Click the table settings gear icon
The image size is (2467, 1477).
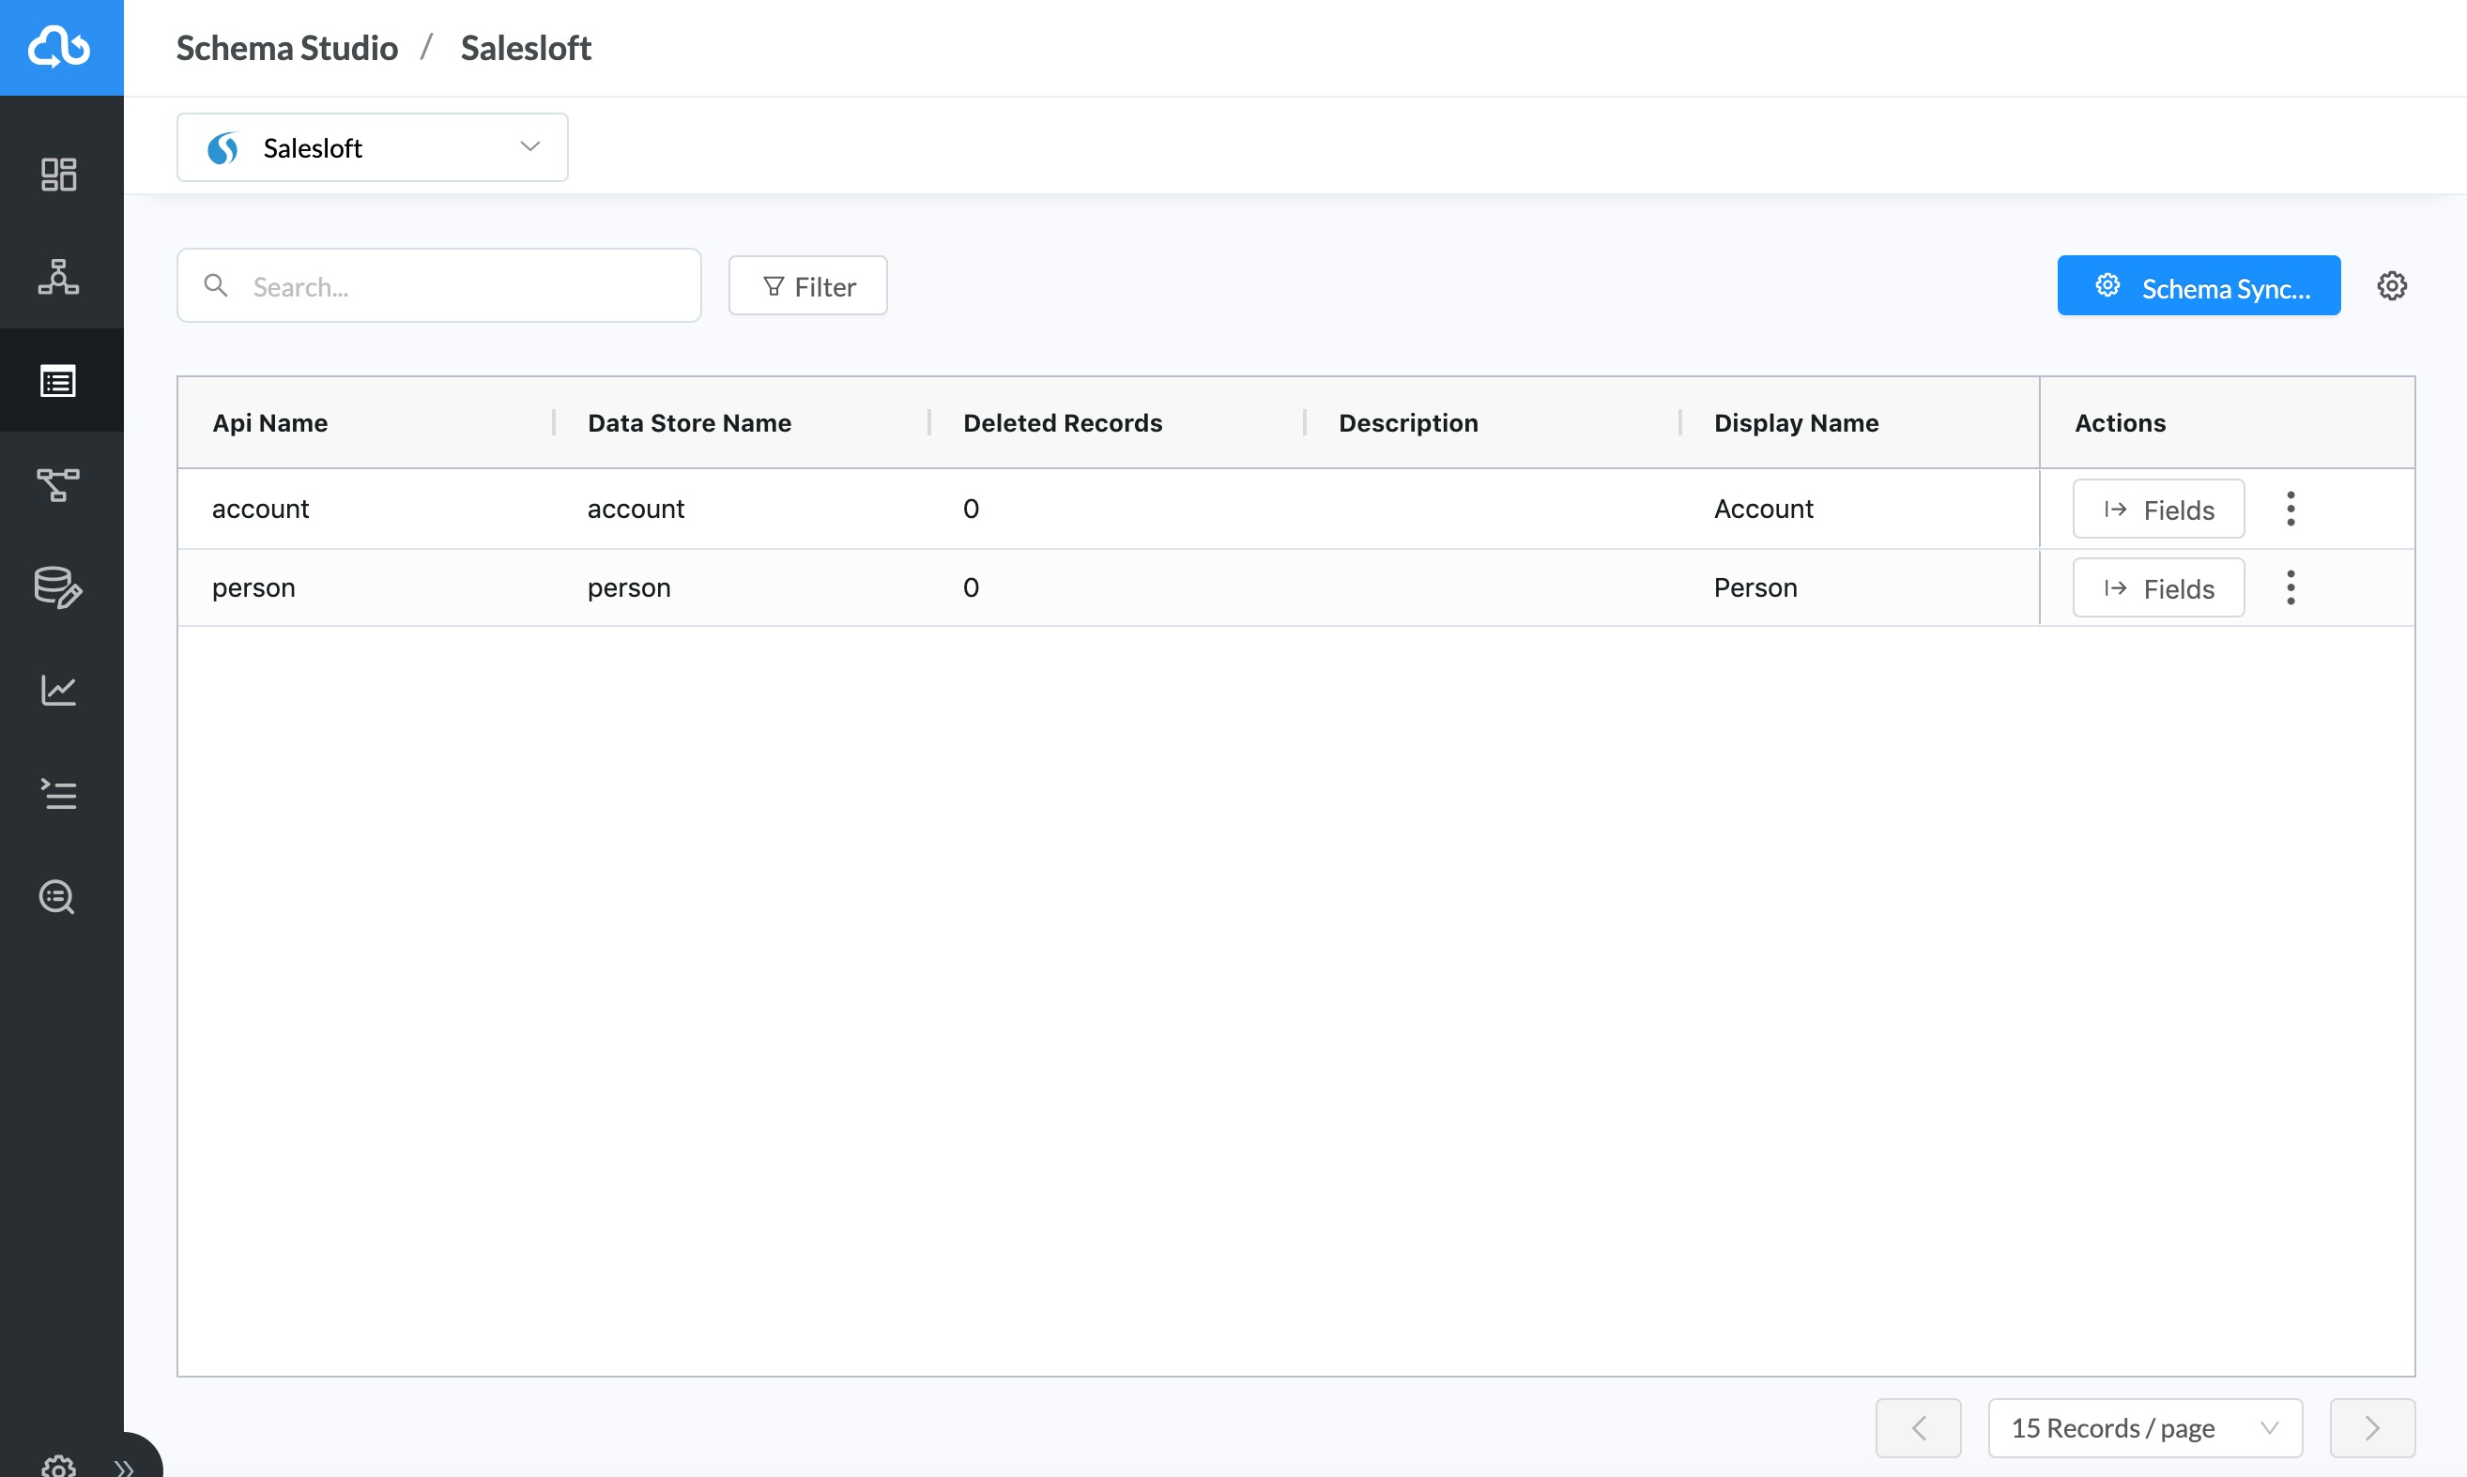2391,285
